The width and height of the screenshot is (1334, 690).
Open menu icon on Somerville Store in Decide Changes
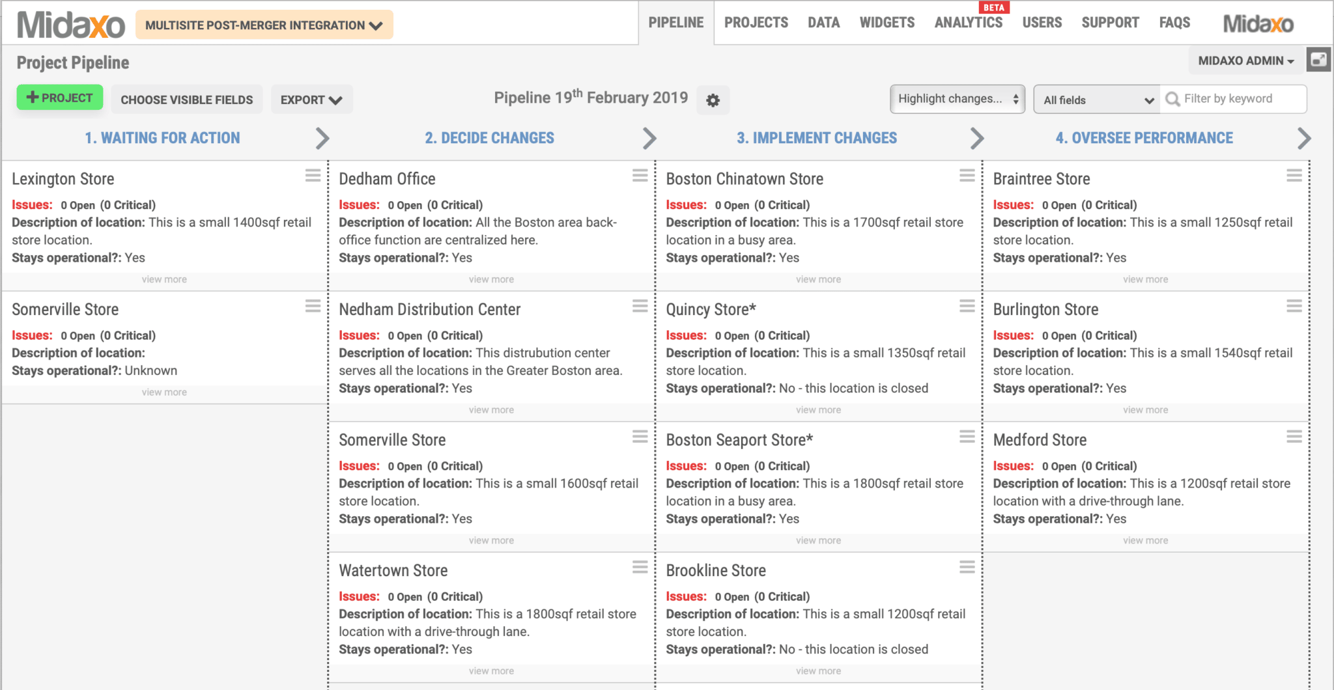pos(640,437)
